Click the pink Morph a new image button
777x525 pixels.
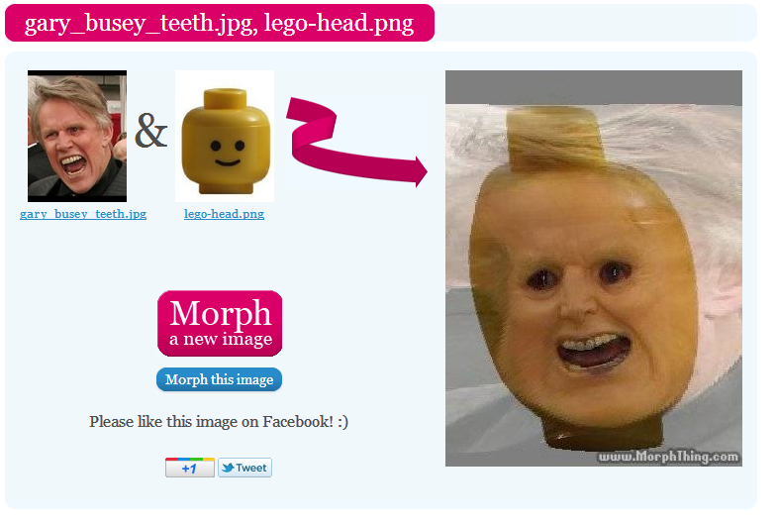[220, 323]
